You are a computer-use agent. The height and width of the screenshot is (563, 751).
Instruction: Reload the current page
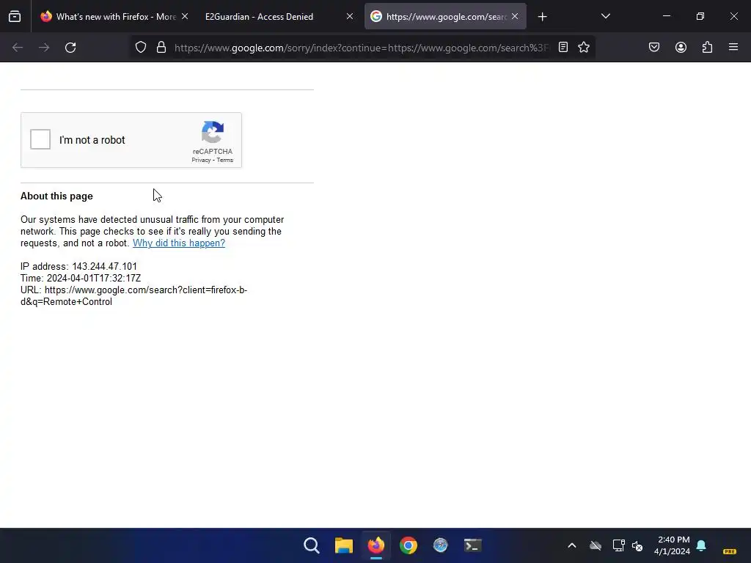(x=70, y=48)
